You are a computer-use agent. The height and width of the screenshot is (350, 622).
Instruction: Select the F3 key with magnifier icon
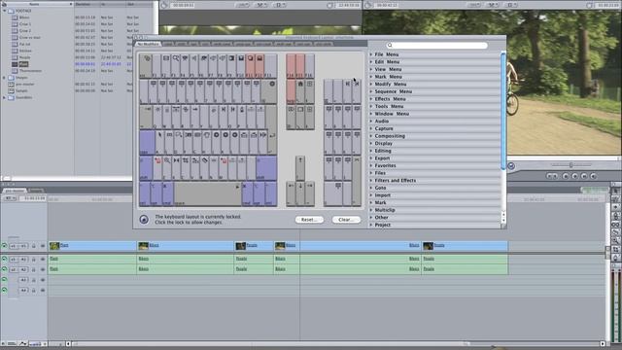pos(176,66)
